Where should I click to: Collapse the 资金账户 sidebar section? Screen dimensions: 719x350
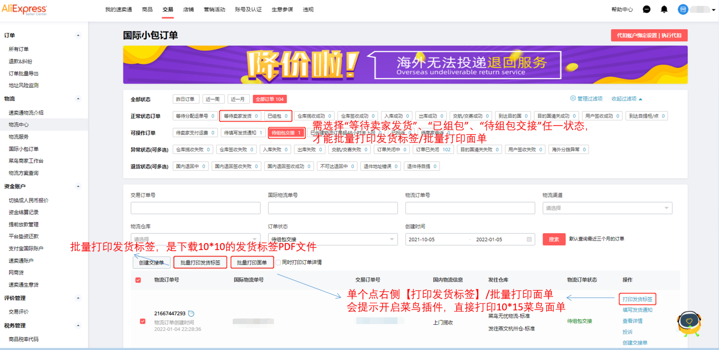[x=78, y=186]
